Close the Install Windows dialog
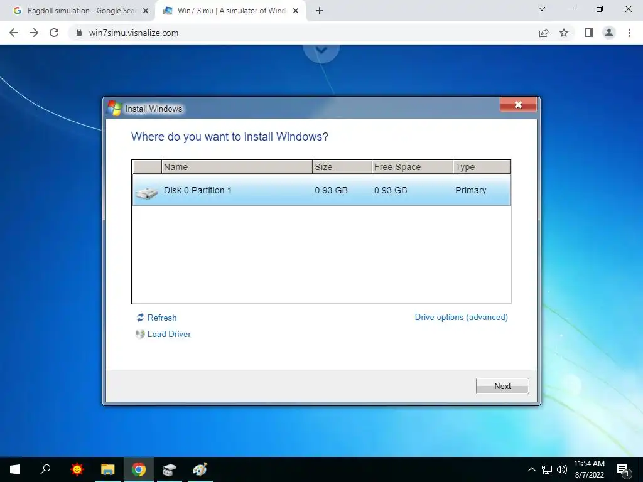The height and width of the screenshot is (482, 643). click(518, 105)
